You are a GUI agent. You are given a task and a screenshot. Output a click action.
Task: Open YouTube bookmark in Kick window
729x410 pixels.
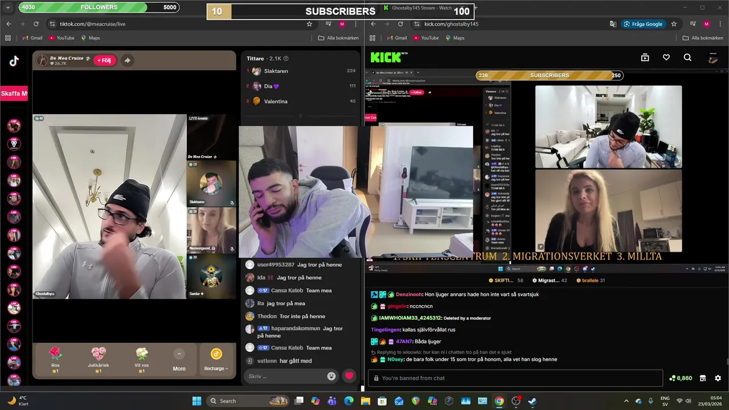click(x=425, y=38)
